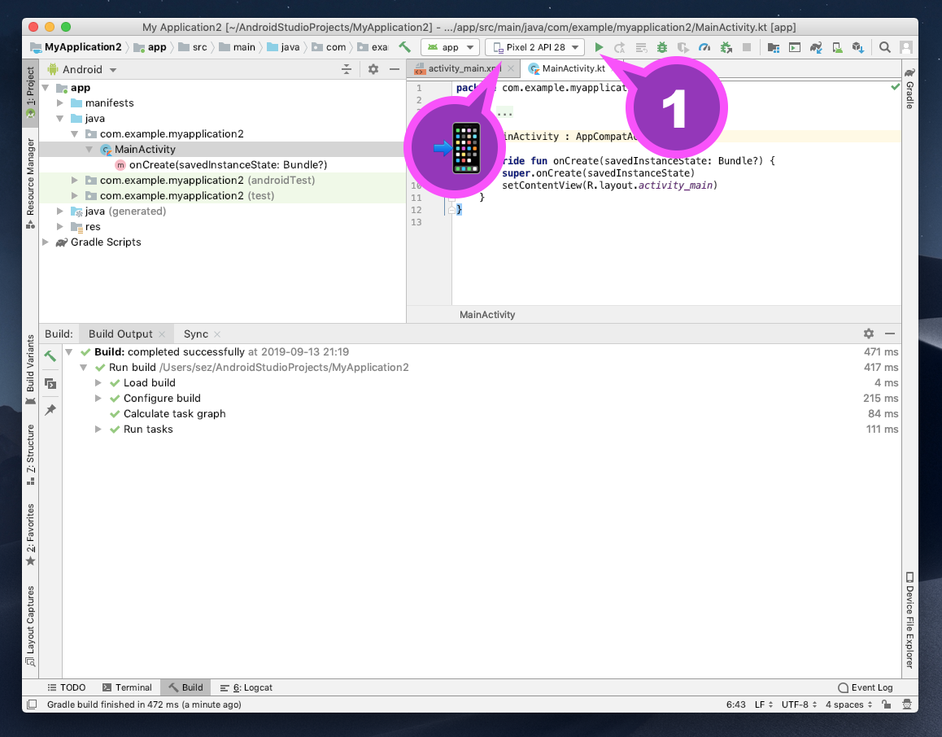Image resolution: width=942 pixels, height=737 pixels.
Task: Click the hammer icon in Build panel
Action: (x=50, y=355)
